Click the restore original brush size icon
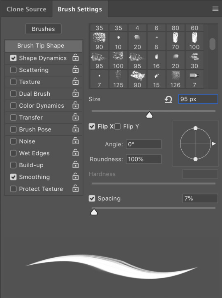 pos(168,99)
